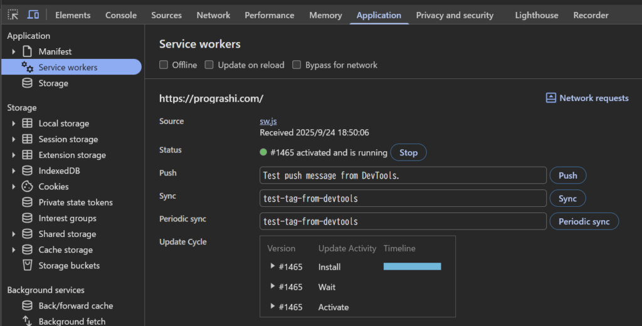The width and height of the screenshot is (642, 326).
Task: Check the Update on reload option
Action: pyautogui.click(x=209, y=65)
